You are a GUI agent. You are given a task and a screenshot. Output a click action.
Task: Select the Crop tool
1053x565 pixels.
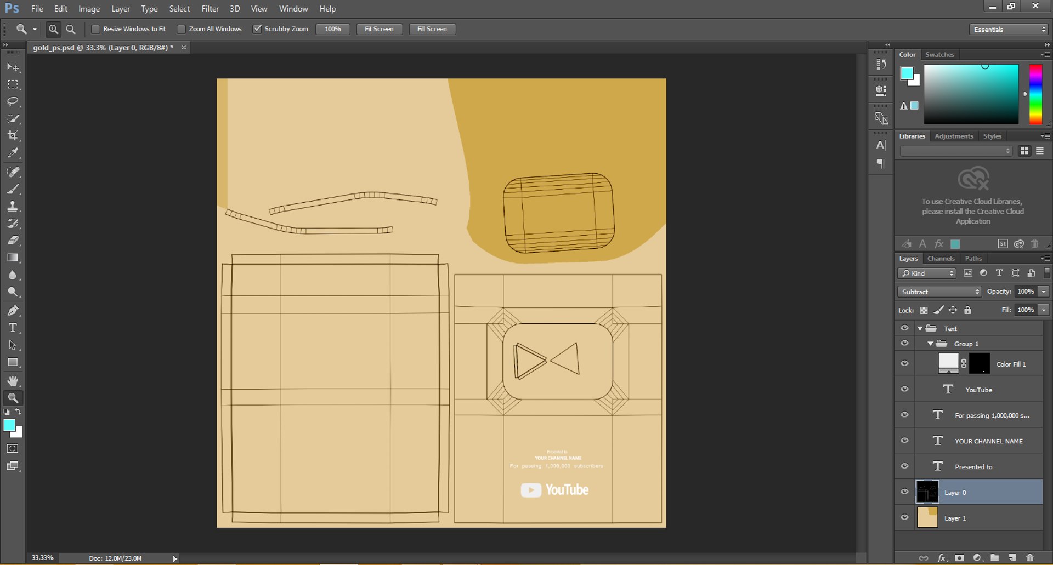[x=13, y=135]
